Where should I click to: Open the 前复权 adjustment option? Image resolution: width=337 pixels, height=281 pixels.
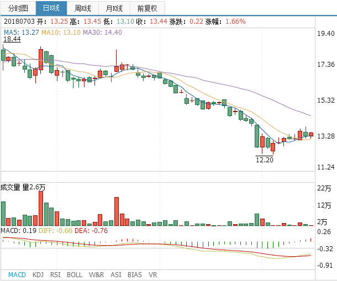pos(147,8)
